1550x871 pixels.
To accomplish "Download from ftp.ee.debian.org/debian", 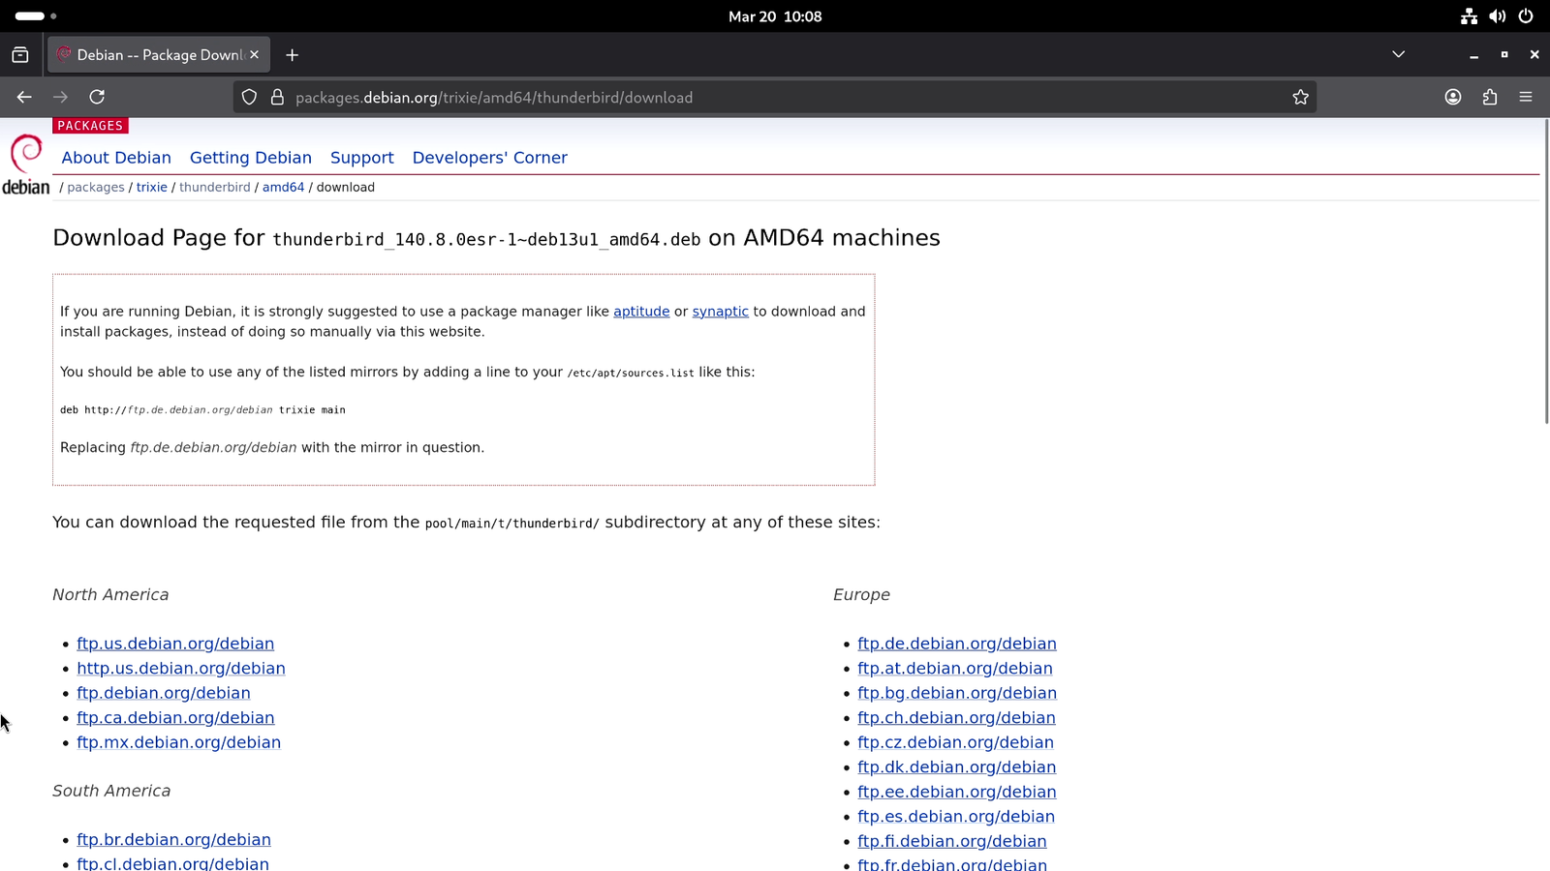I will [957, 792].
